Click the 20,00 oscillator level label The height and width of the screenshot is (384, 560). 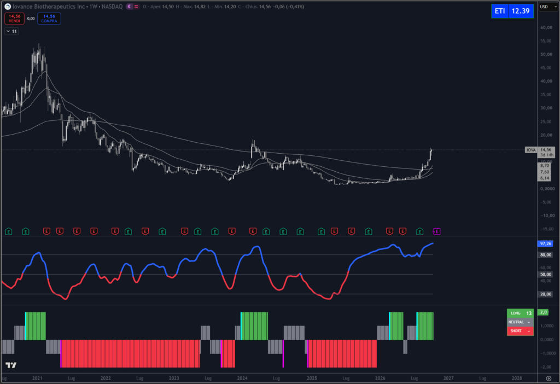point(545,294)
